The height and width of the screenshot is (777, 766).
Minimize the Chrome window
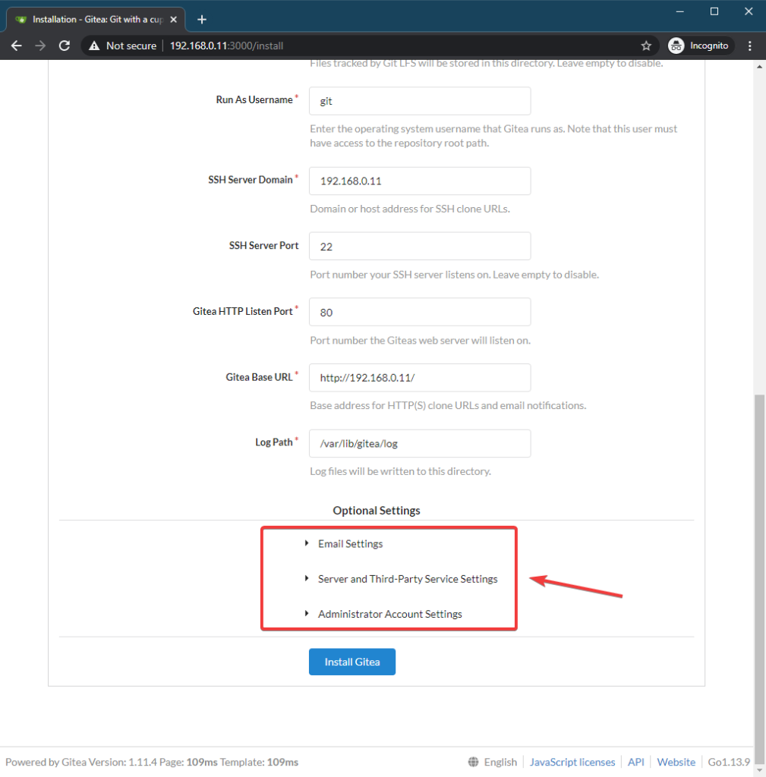click(679, 11)
